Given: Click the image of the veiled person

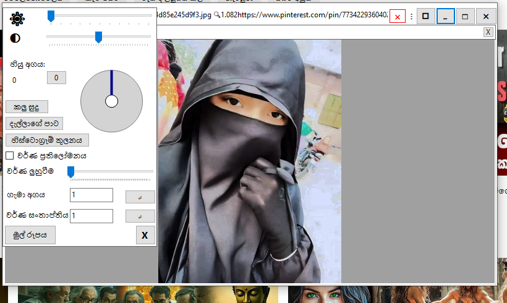Looking at the screenshot, I should tap(249, 161).
